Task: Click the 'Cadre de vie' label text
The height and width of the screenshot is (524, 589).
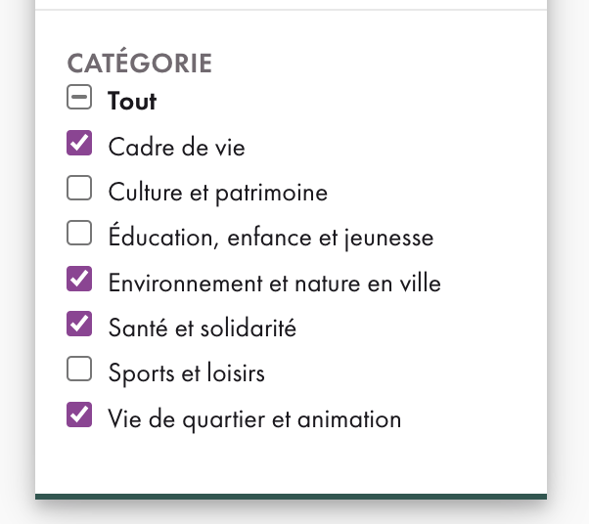Action: click(177, 148)
